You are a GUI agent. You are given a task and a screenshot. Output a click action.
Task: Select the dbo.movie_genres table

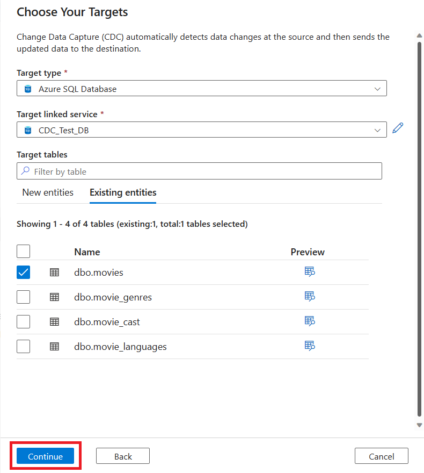(x=23, y=297)
